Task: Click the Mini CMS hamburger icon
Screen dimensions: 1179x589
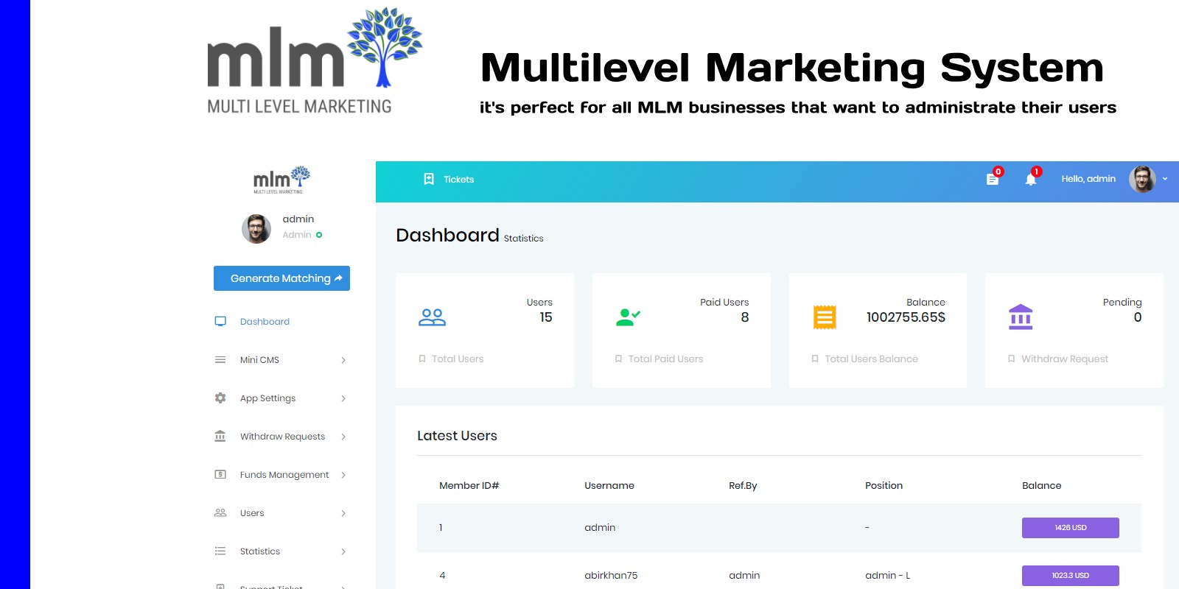Action: click(x=220, y=360)
